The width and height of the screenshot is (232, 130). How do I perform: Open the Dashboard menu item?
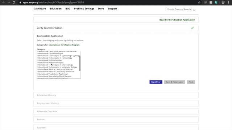(40, 9)
